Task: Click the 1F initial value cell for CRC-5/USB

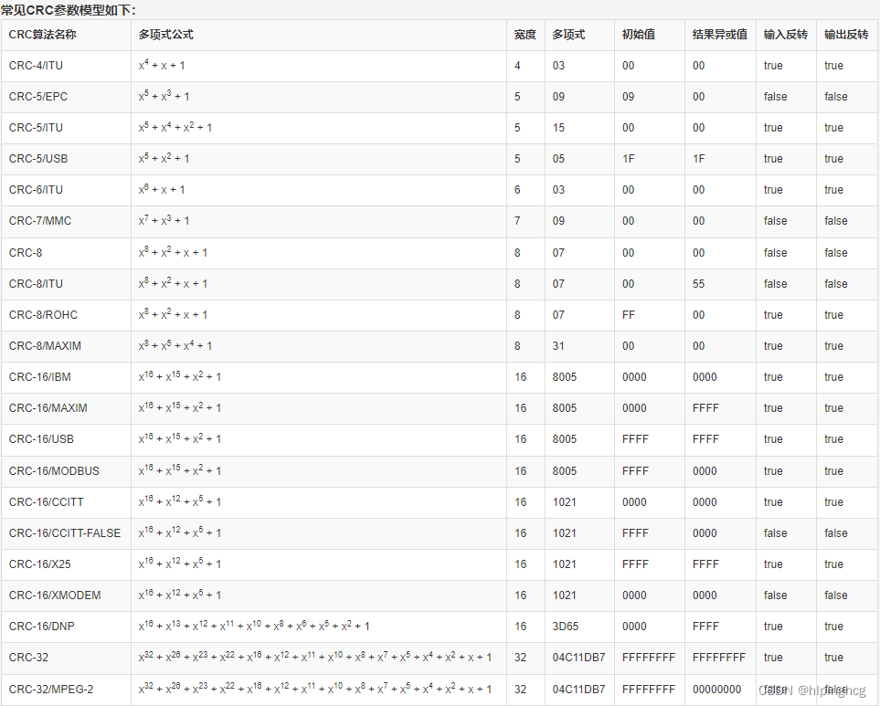Action: click(x=630, y=158)
